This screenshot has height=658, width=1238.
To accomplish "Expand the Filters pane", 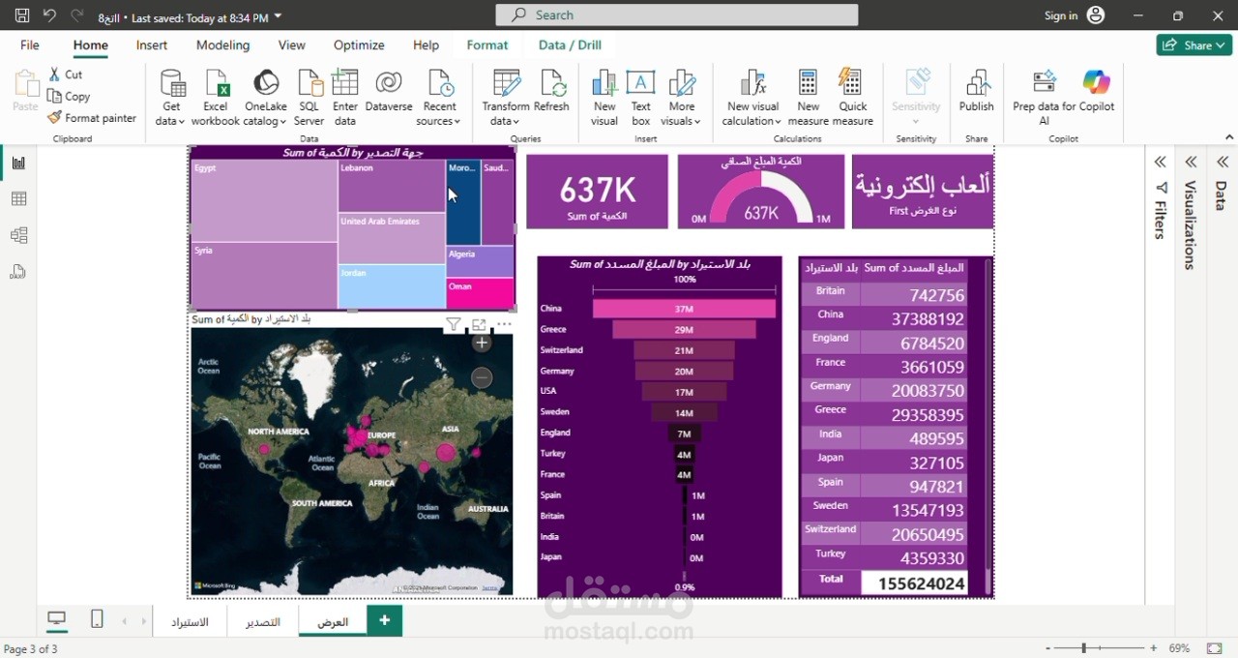I will pyautogui.click(x=1160, y=162).
